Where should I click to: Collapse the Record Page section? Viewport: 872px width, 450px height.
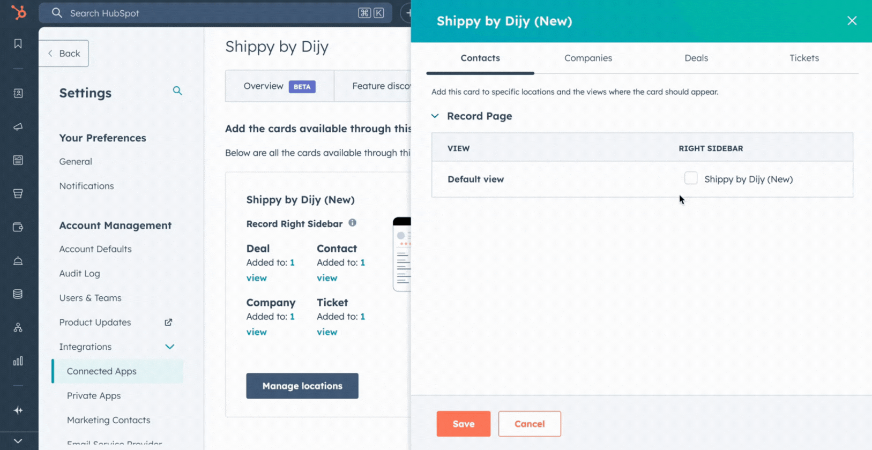(x=435, y=116)
